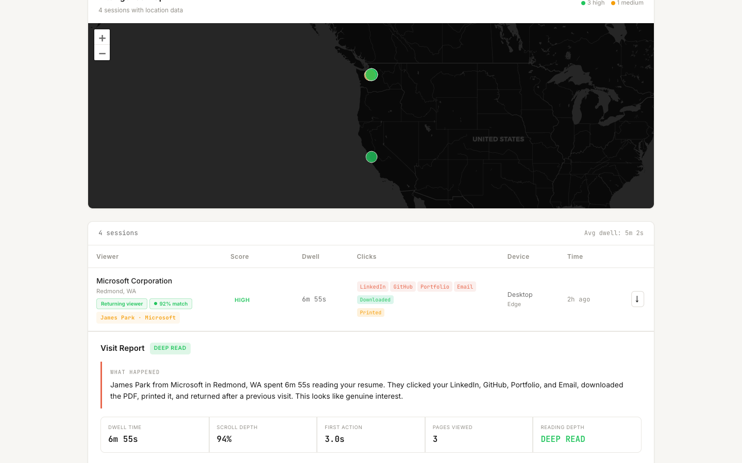Viewport: 742px width, 463px height.
Task: Click the Scroll Depth 94% stat card
Action: 263,435
